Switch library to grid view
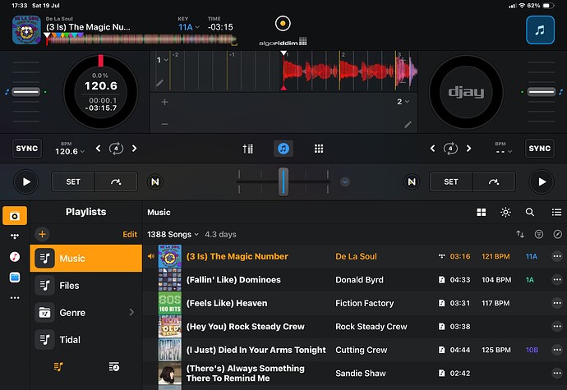Screen dimensions: 567x390 click(x=482, y=212)
